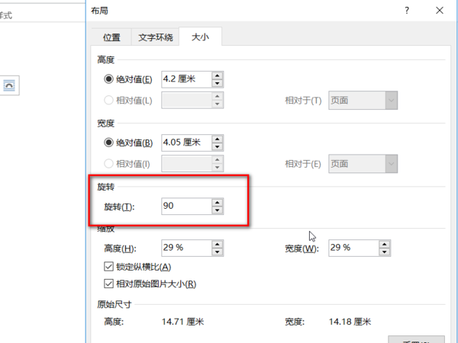Image resolution: width=458 pixels, height=343 pixels.
Task: Select the height 绝对值 radio button
Action: click(x=108, y=79)
